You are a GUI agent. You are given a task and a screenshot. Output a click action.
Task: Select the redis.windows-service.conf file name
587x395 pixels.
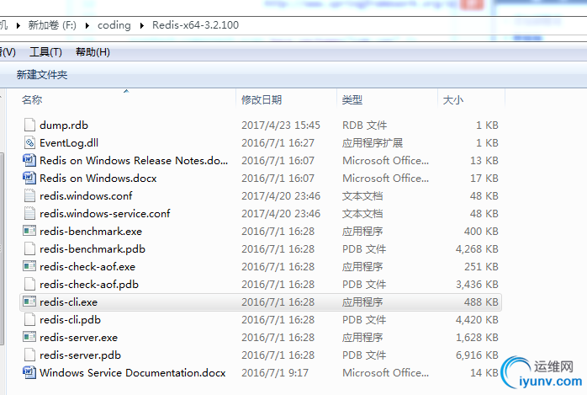105,213
